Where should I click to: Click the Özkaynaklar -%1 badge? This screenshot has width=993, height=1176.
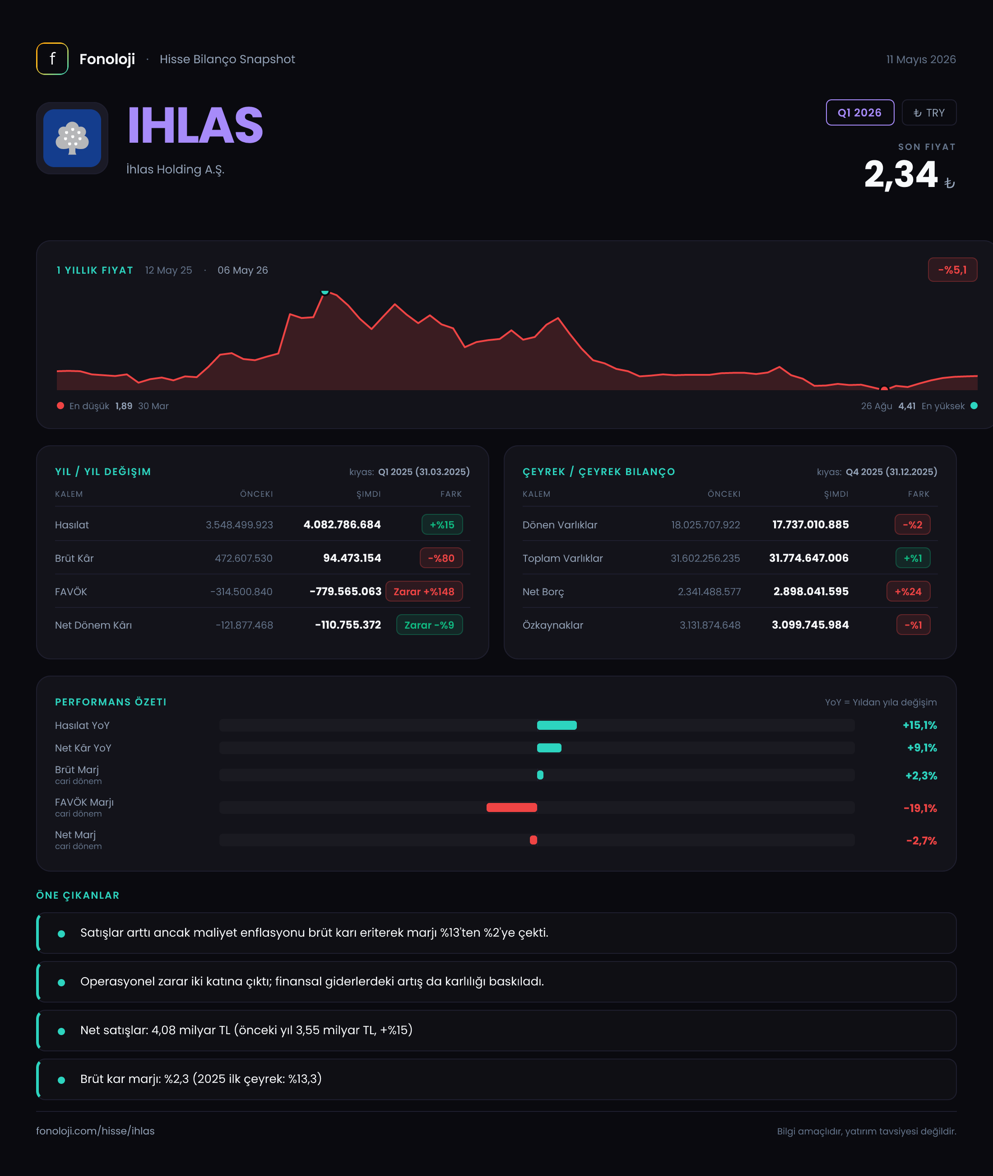(913, 625)
